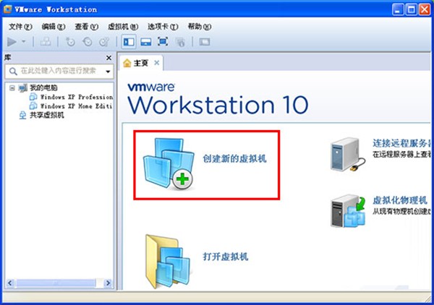Click the library horizontal scrollbar thumb
434x305 pixels.
point(56,283)
